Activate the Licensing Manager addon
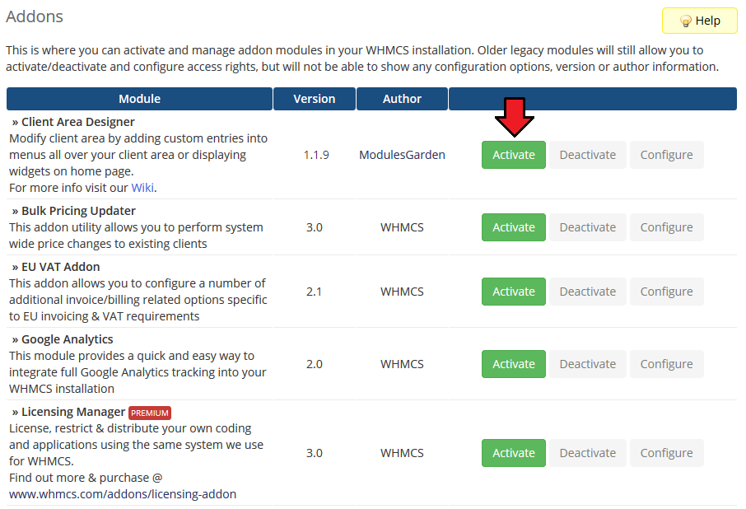Viewport: 746px width, 509px height. pos(513,453)
